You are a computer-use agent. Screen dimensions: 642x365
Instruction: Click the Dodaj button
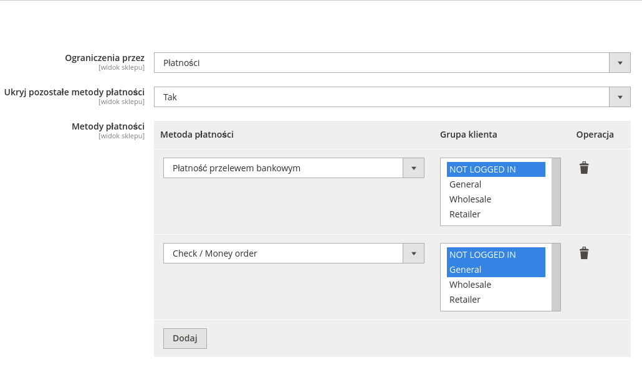click(x=184, y=338)
